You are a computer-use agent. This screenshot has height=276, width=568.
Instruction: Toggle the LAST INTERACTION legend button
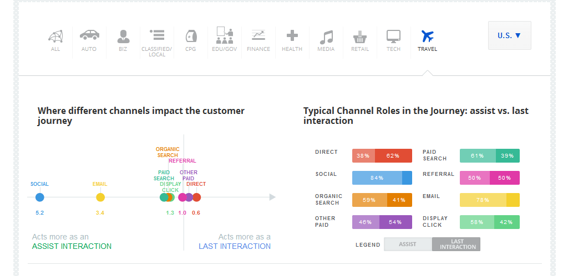tap(457, 244)
